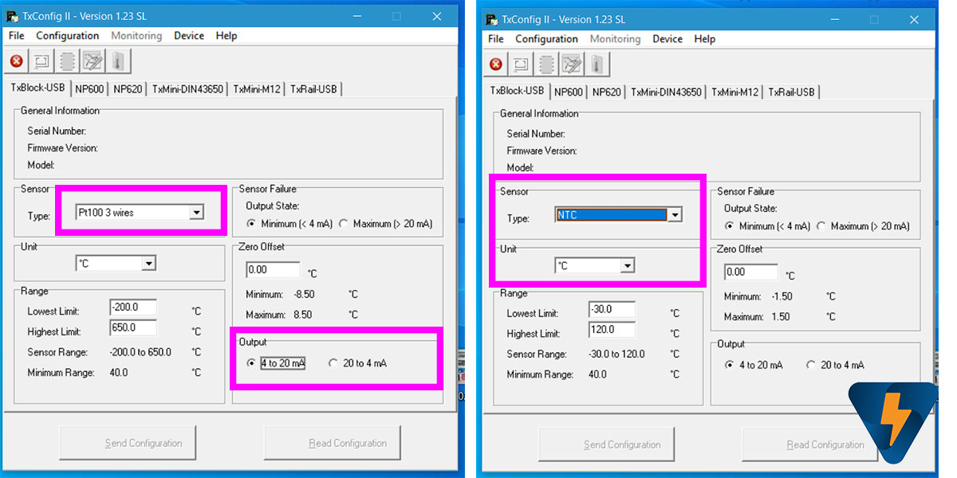Switch to the NP600 tab in left window
This screenshot has width=957, height=478.
[89, 89]
